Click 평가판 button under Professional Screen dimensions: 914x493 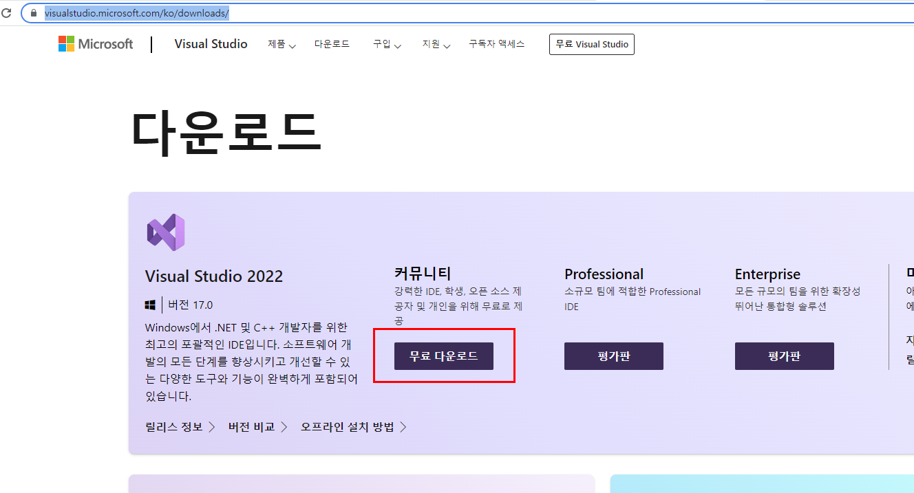[x=614, y=356]
